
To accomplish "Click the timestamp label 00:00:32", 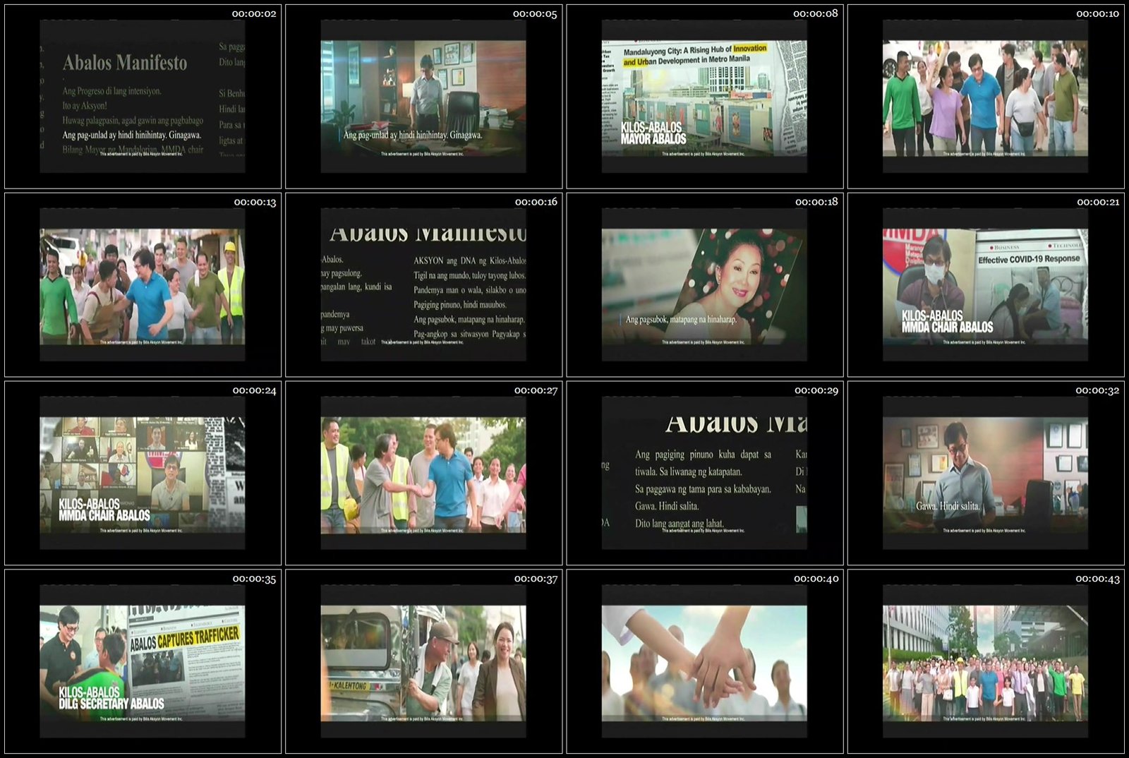I will point(1097,390).
